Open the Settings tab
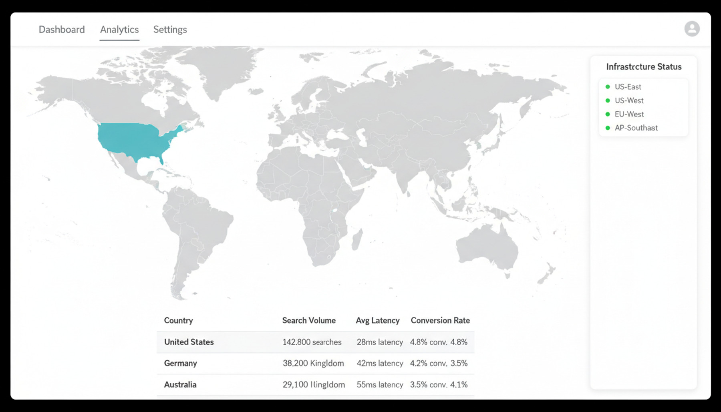Screen dimensions: 721x412 pyautogui.click(x=170, y=30)
